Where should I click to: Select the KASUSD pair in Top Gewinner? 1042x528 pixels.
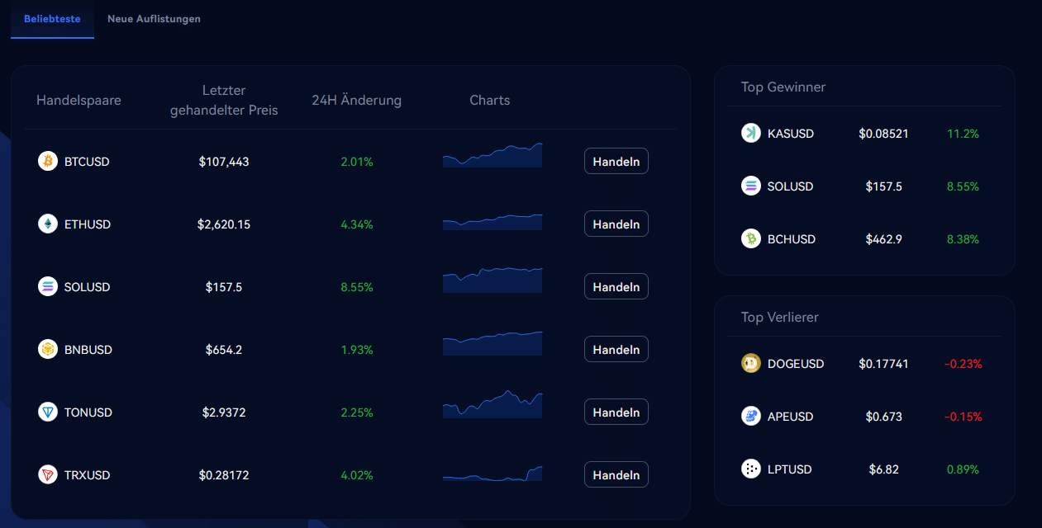click(791, 133)
